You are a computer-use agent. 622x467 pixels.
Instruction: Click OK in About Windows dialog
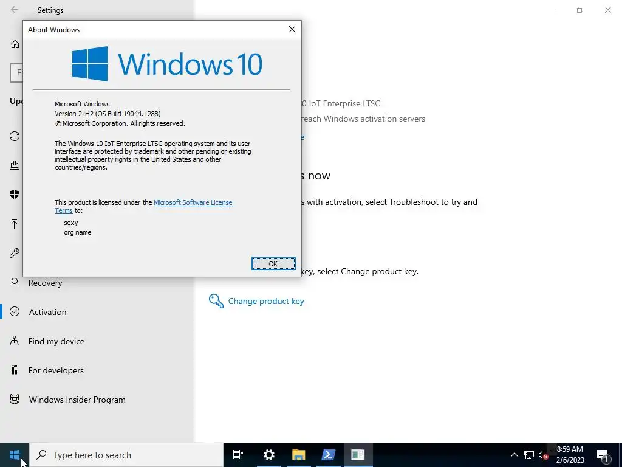tap(273, 264)
